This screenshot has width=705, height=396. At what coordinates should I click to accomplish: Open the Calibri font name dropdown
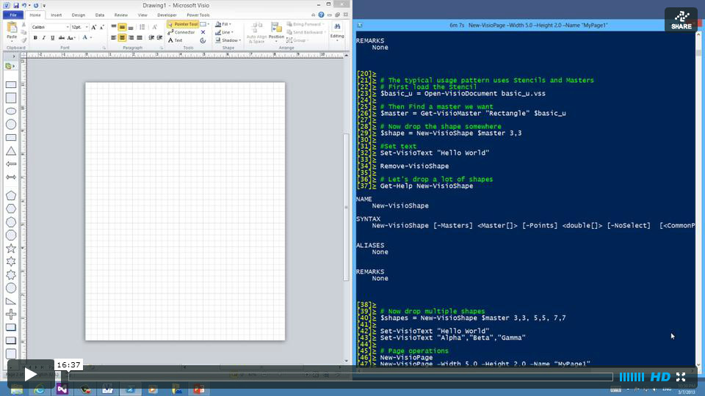tap(68, 27)
